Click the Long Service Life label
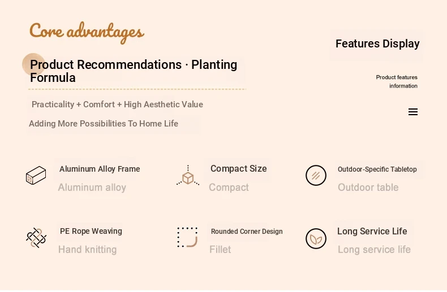 (x=372, y=231)
